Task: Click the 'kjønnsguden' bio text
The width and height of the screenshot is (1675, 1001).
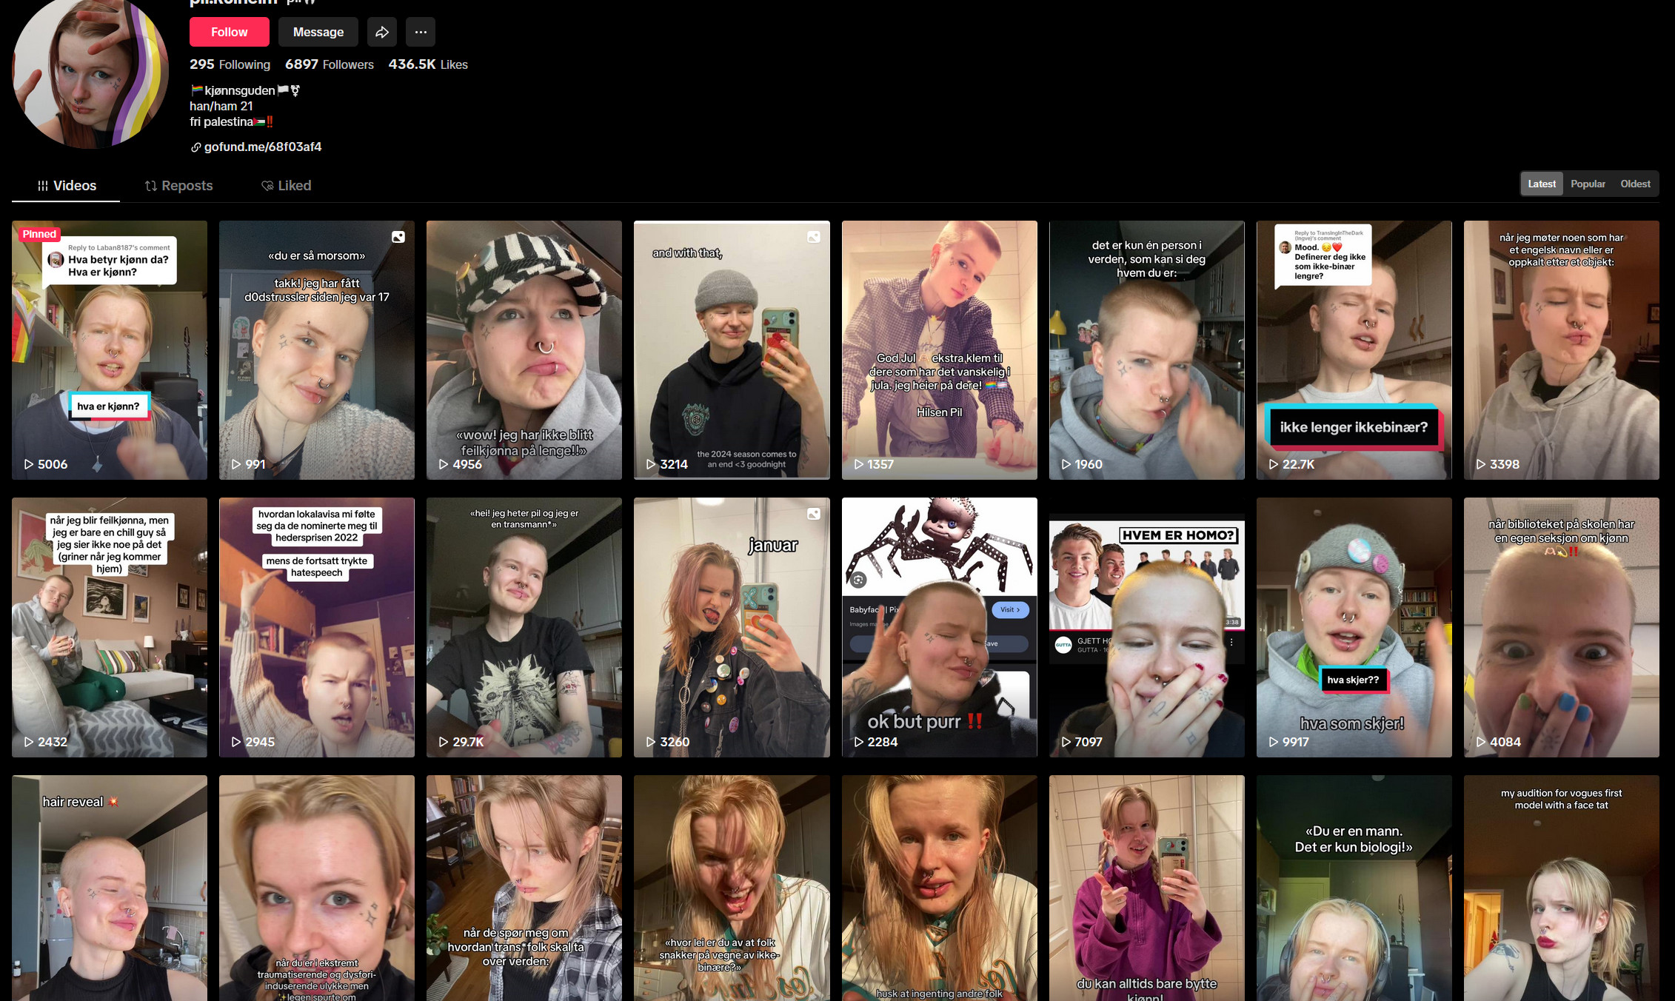Action: tap(240, 90)
